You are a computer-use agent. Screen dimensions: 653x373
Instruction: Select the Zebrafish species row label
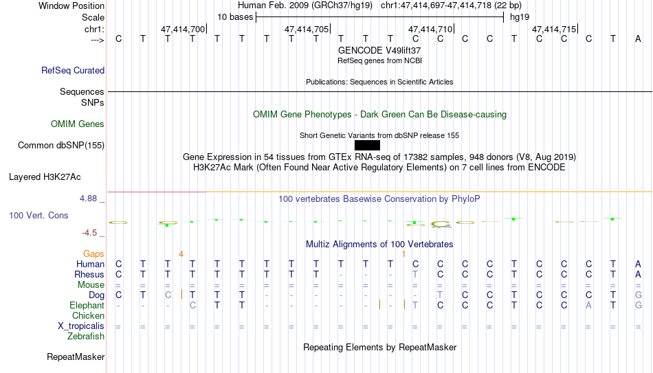[x=86, y=337]
